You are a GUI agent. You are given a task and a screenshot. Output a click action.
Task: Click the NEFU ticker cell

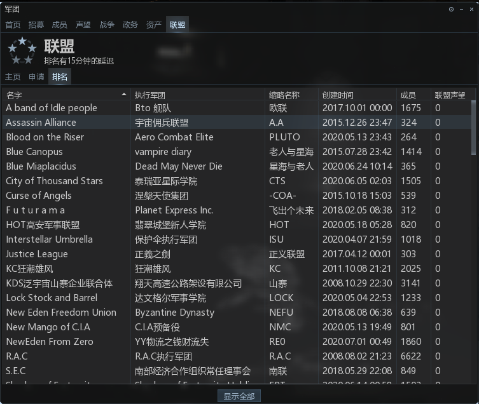281,313
